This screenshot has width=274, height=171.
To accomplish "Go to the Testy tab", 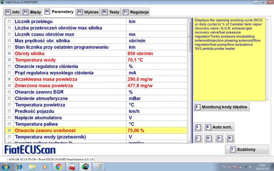I will point(110,12).
